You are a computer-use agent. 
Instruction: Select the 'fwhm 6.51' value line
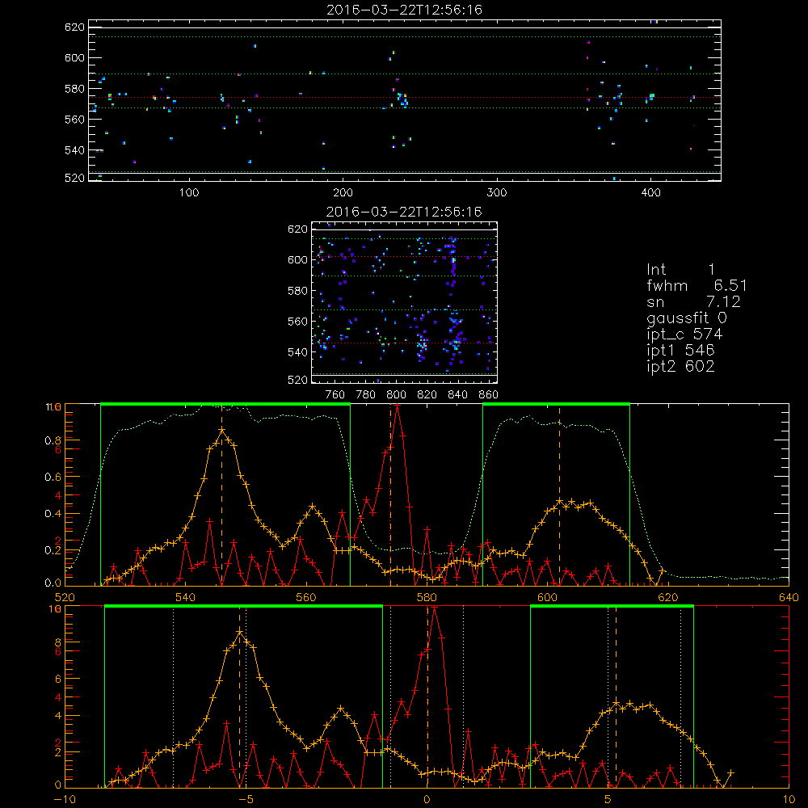[x=696, y=285]
